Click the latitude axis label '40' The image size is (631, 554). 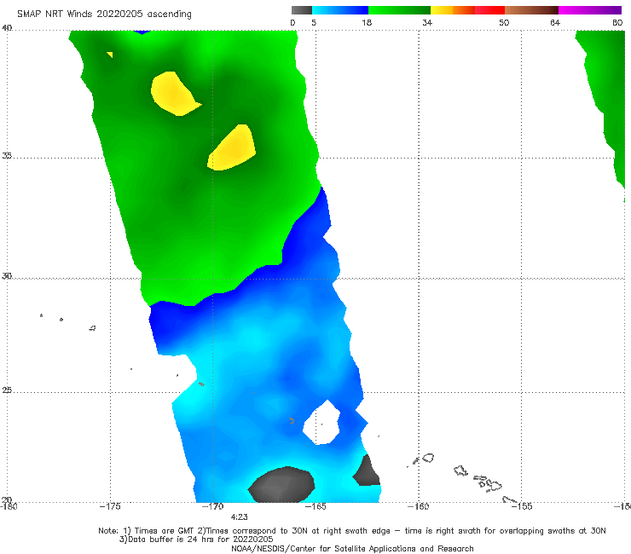click(x=7, y=28)
